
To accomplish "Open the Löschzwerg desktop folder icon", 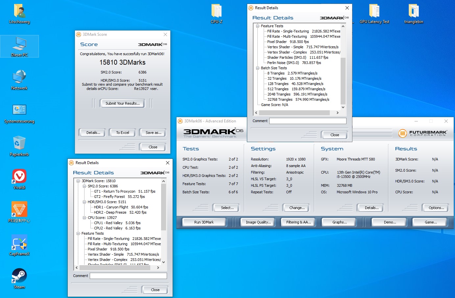I will 19,14.
